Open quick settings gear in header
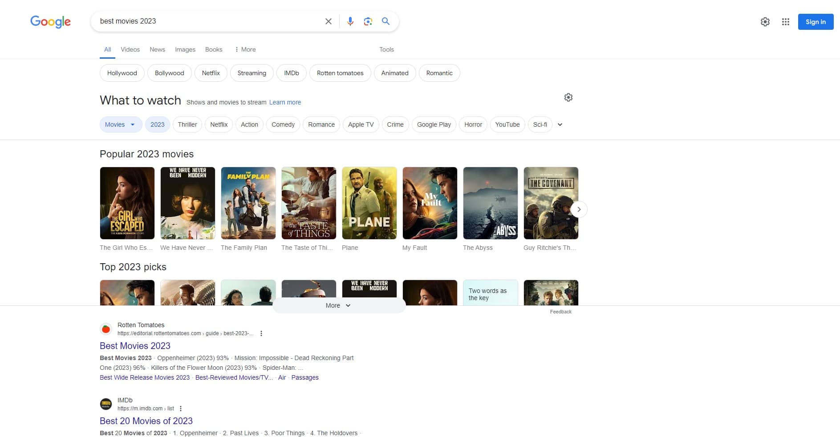 click(765, 22)
